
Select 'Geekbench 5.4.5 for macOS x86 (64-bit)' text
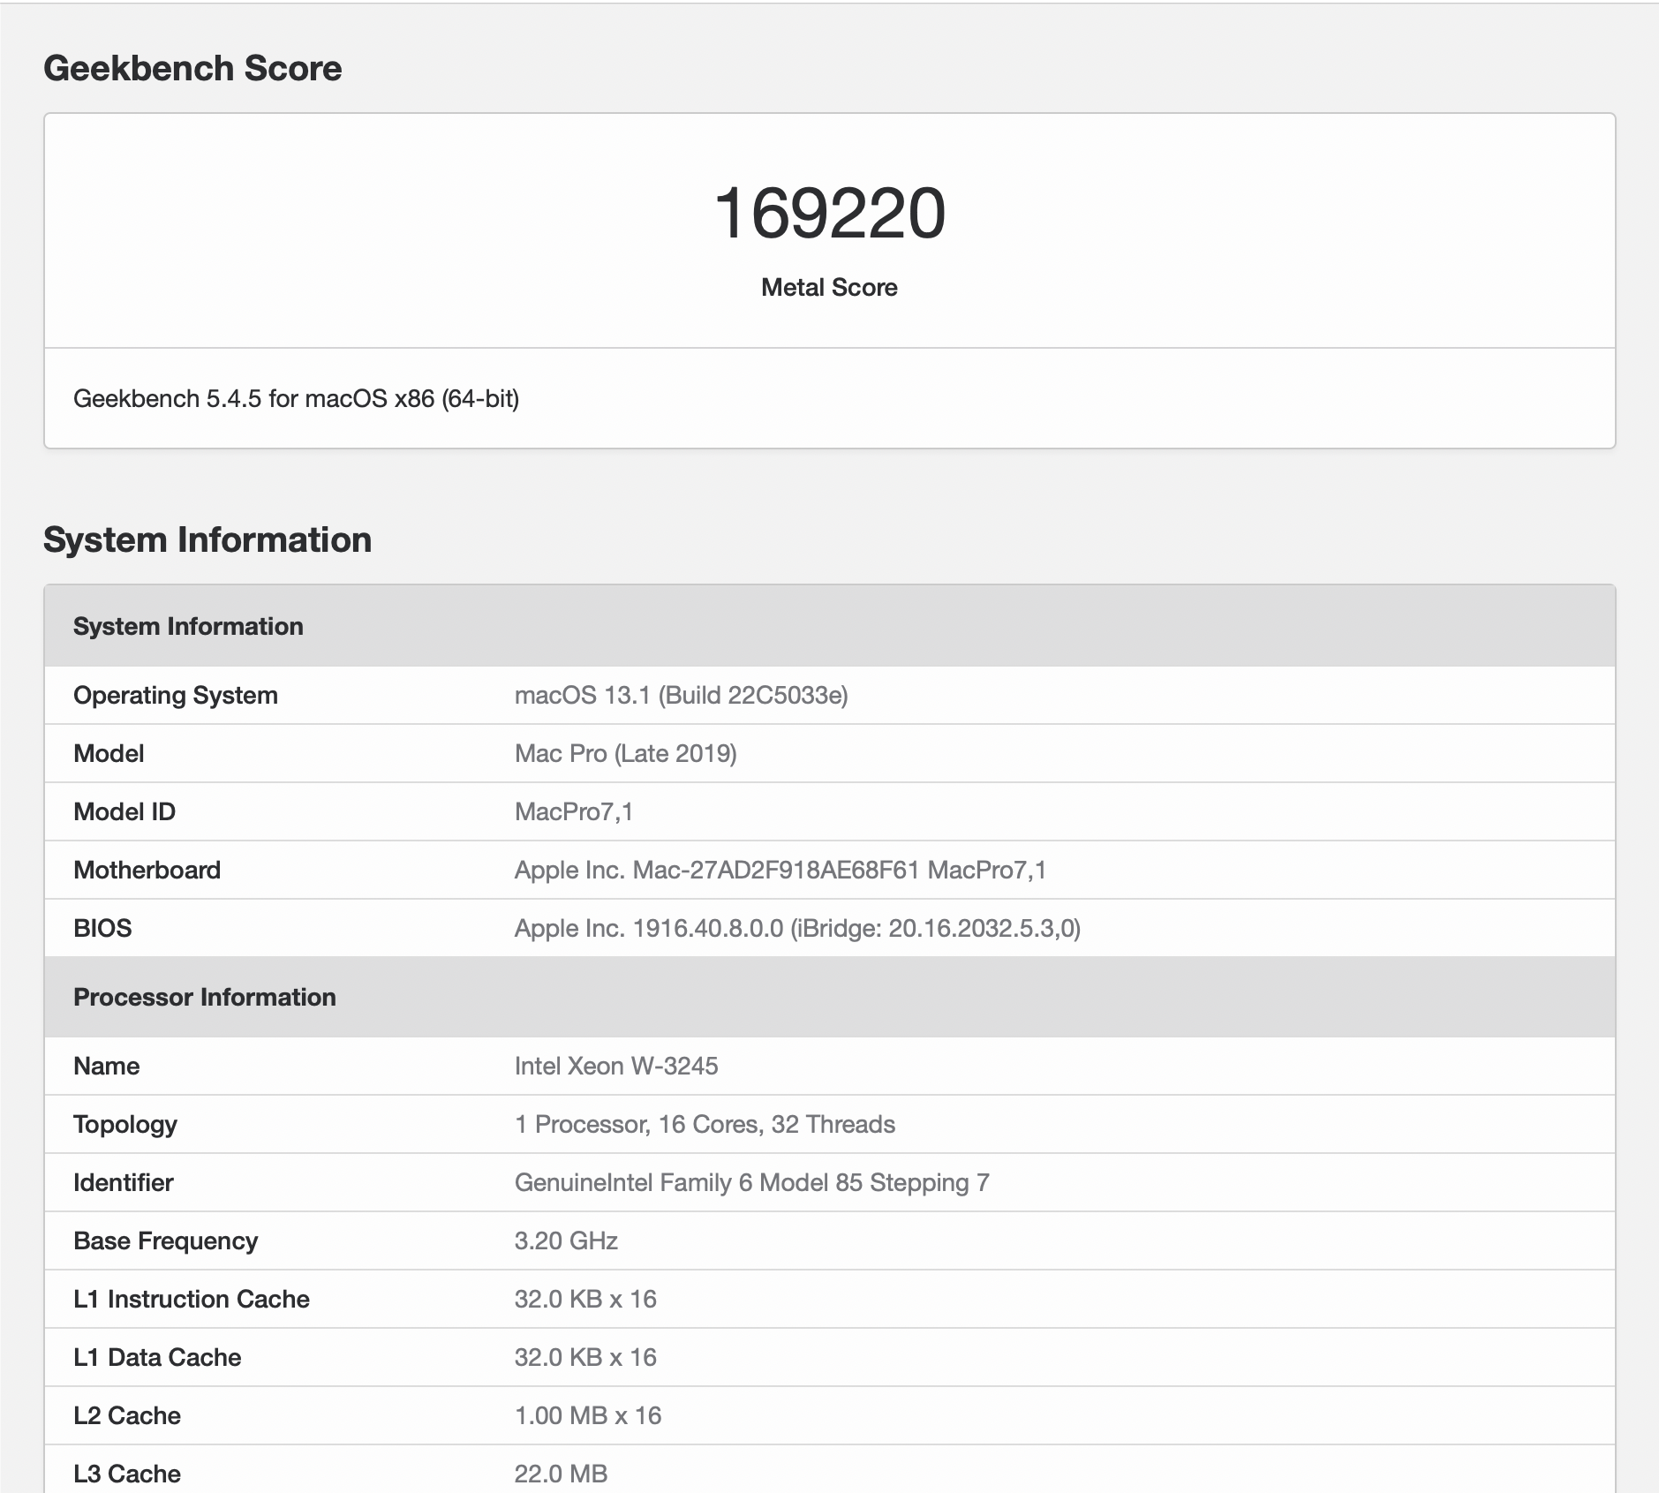tap(296, 399)
